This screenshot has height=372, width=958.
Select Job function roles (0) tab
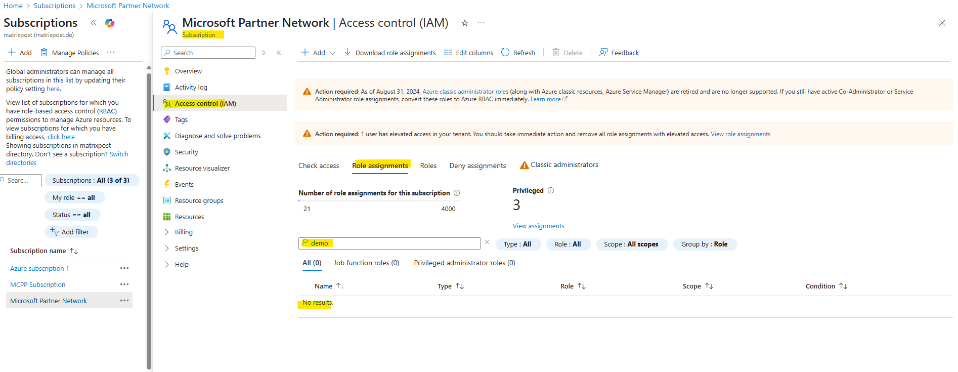click(366, 263)
